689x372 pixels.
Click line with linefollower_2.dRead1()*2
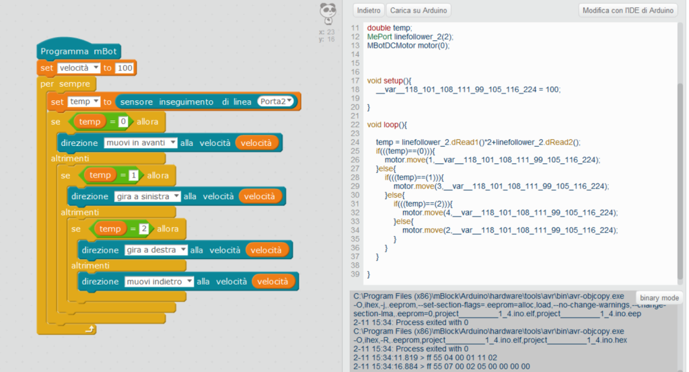point(478,142)
